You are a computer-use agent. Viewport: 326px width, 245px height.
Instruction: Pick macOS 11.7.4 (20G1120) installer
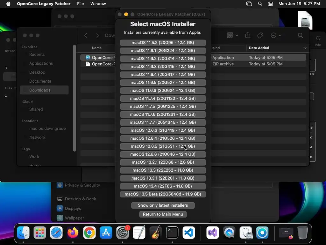pyautogui.click(x=163, y=98)
